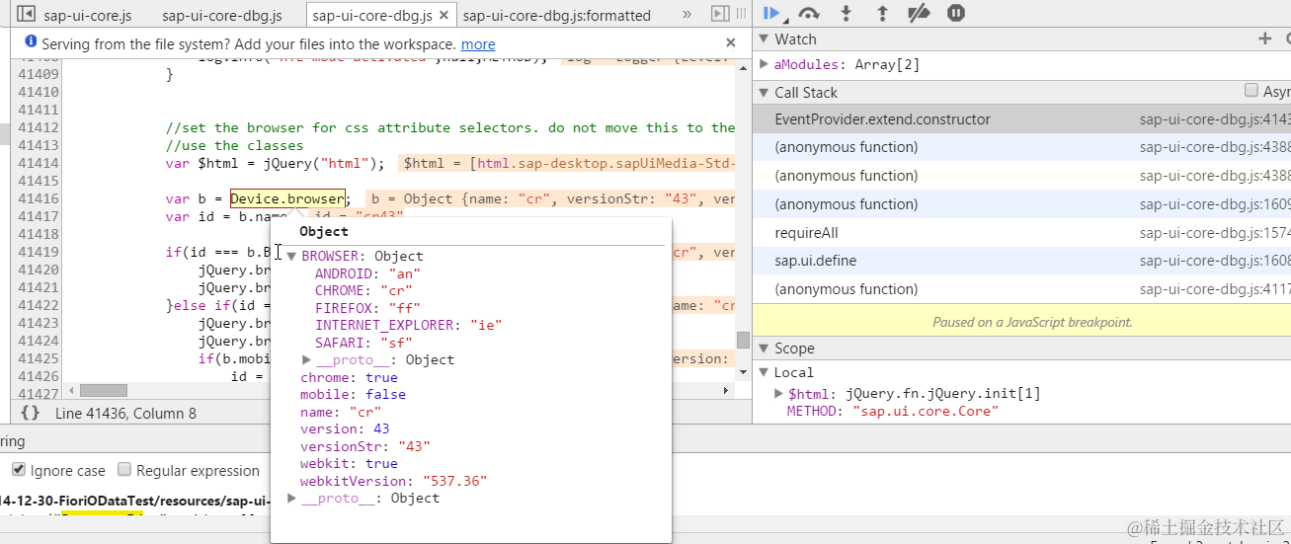
Task: Resume script execution with the play button
Action: [x=773, y=13]
